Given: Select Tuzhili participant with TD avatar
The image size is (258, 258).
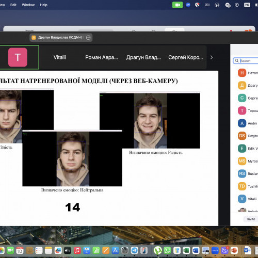Looking at the screenshot, I should [248, 186].
